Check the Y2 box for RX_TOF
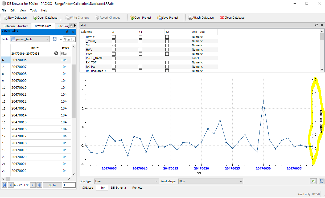The height and width of the screenshot is (198, 325). click(167, 62)
